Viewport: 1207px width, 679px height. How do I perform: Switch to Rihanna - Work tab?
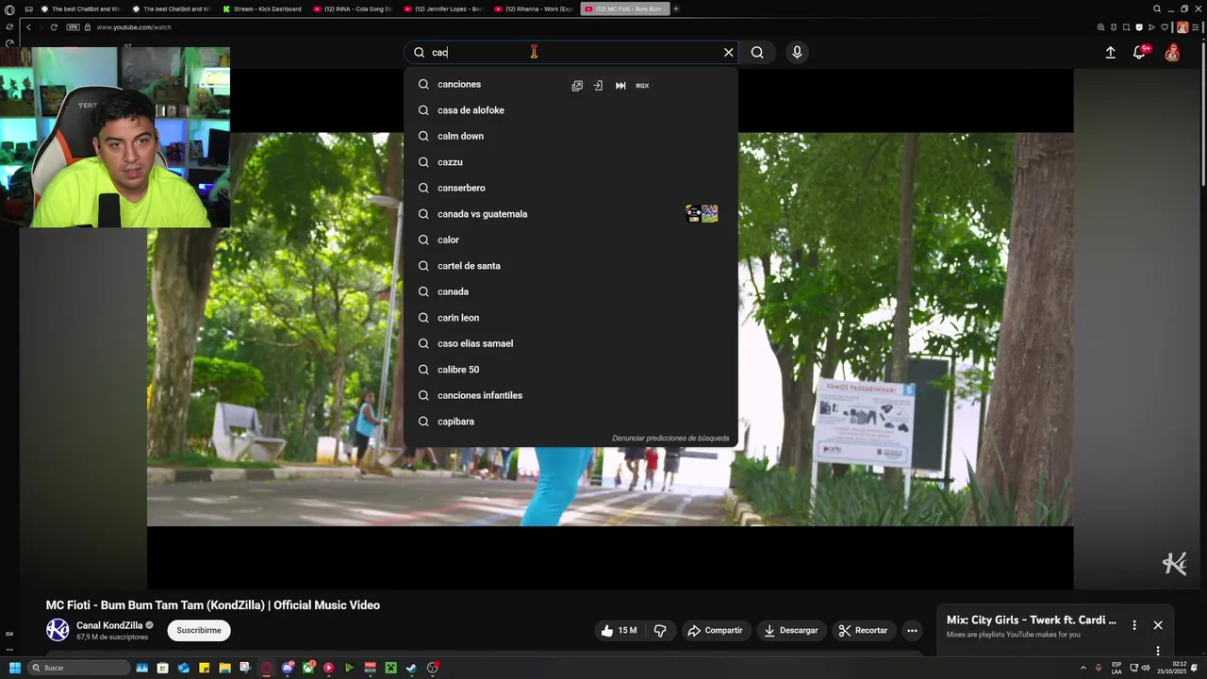[534, 8]
